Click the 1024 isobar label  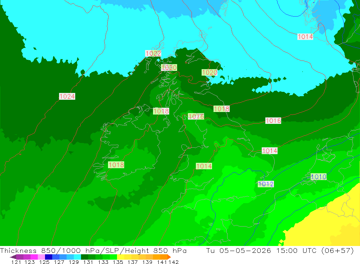(67, 96)
